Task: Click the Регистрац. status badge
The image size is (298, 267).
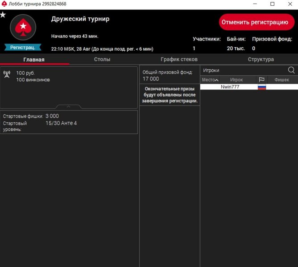Action: point(23,47)
